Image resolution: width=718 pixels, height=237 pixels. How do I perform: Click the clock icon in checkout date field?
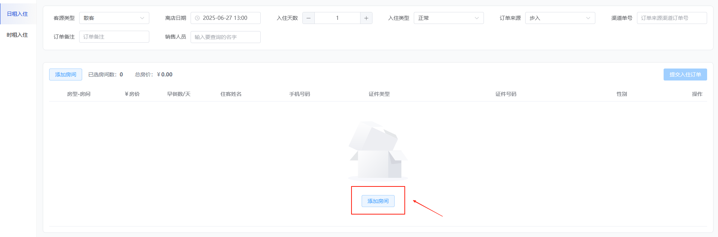(197, 18)
